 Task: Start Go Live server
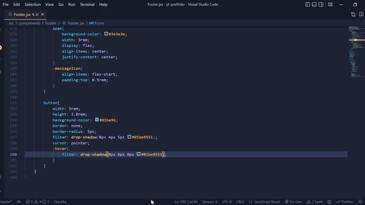coord(293,202)
